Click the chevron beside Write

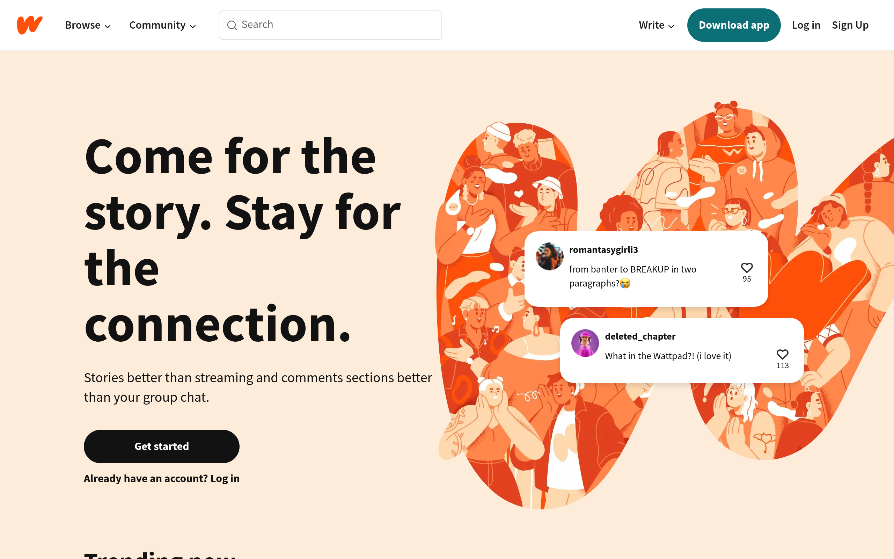coord(671,26)
